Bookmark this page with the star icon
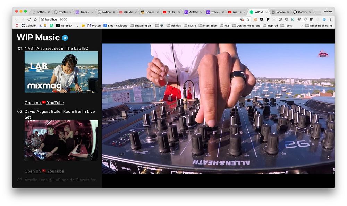The height and width of the screenshot is (206, 347). click(248, 19)
